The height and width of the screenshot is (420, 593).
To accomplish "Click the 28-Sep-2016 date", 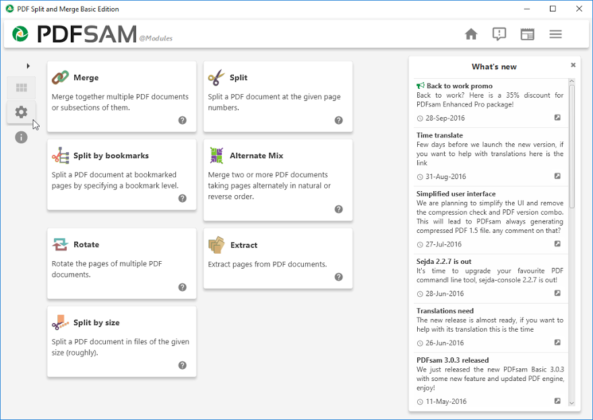I will point(445,118).
